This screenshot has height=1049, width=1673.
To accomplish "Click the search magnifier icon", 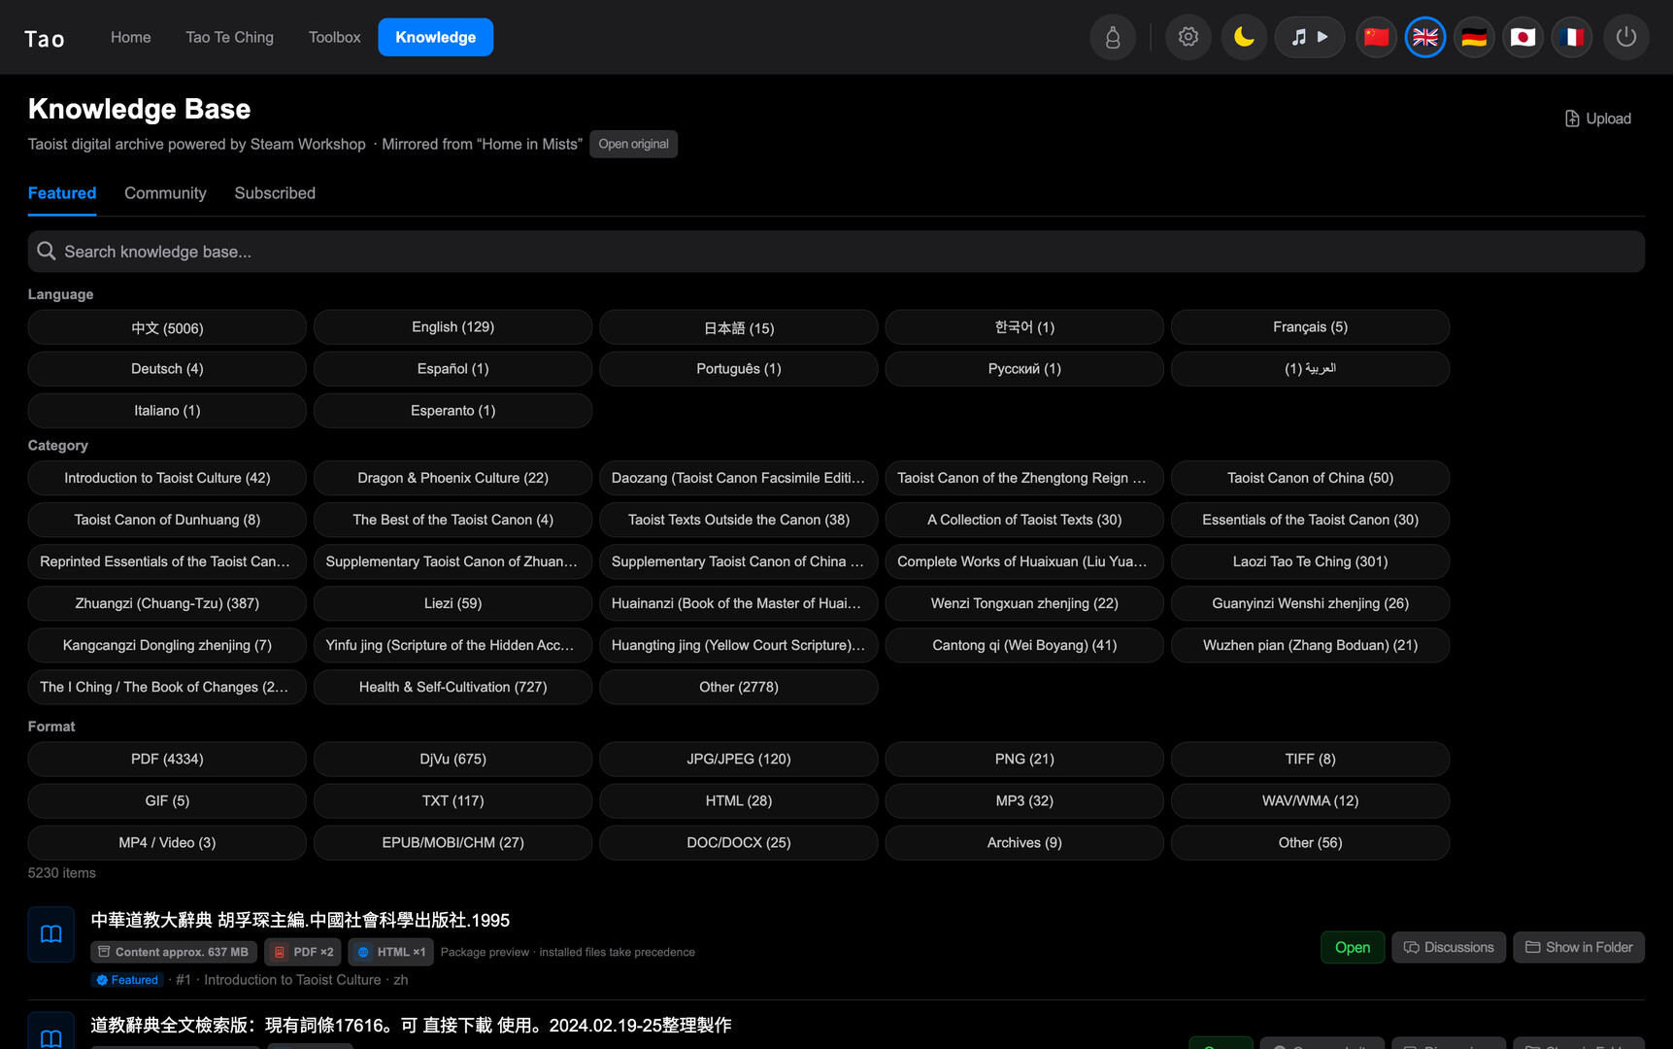I will 47,252.
